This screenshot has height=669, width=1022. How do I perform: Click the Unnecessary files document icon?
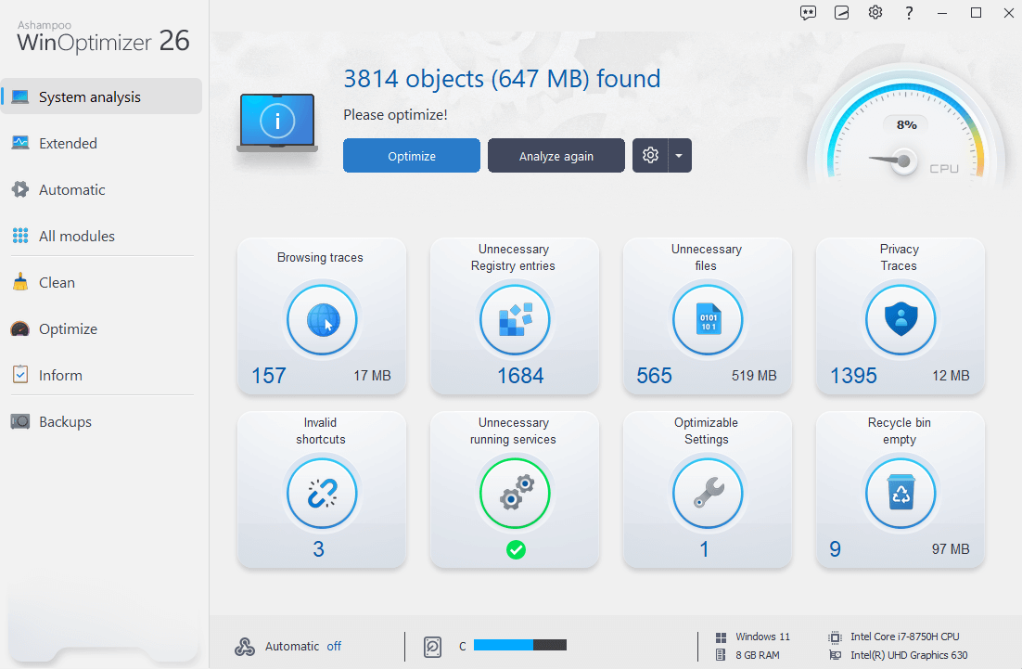point(708,319)
